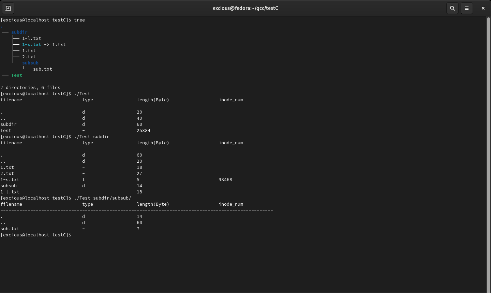Click the 'tree' command on the first prompt line
Image resolution: width=491 pixels, height=293 pixels.
pyautogui.click(x=79, y=20)
